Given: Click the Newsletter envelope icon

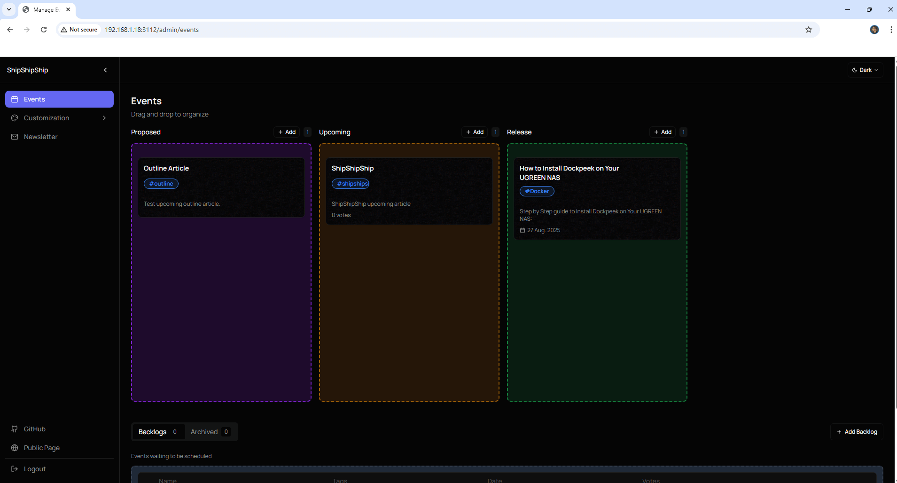Looking at the screenshot, I should [x=15, y=137].
